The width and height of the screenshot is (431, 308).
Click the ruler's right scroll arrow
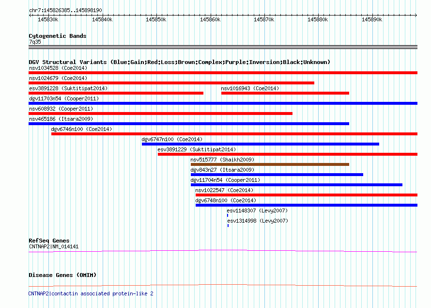click(x=416, y=16)
